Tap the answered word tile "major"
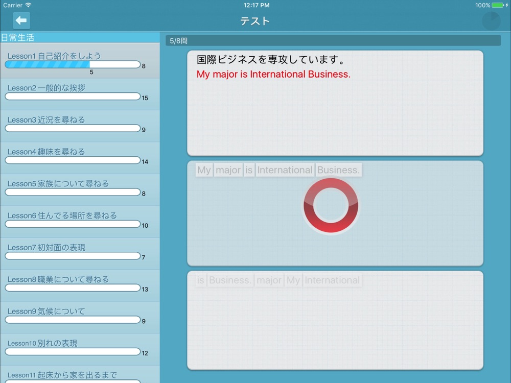Viewport: 511px width, 383px height. click(x=228, y=170)
